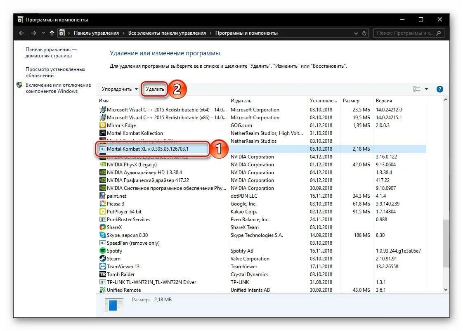This screenshot has height=331, width=463.
Task: Open 'Включение или отключение компонентов Windows'
Action: click(x=58, y=88)
